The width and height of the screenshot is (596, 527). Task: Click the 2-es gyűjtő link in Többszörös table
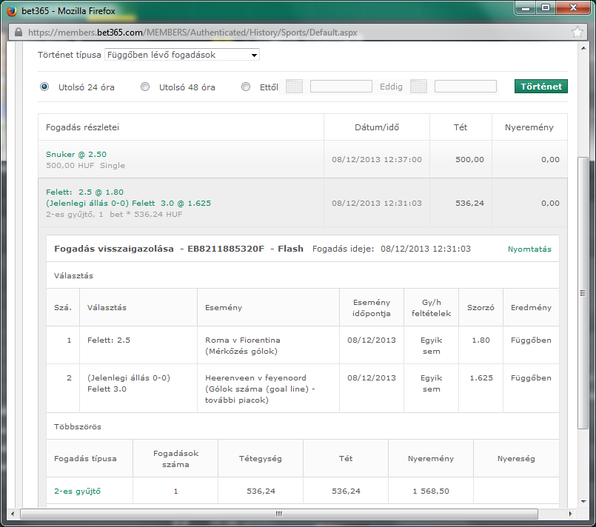coord(78,491)
